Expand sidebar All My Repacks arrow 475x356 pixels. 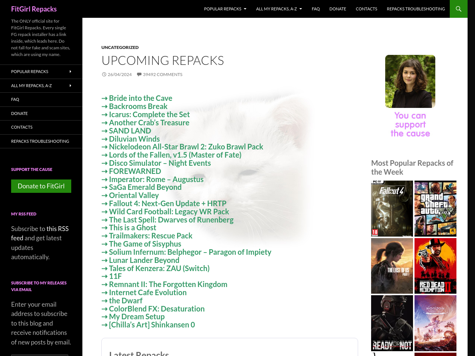[70, 86]
